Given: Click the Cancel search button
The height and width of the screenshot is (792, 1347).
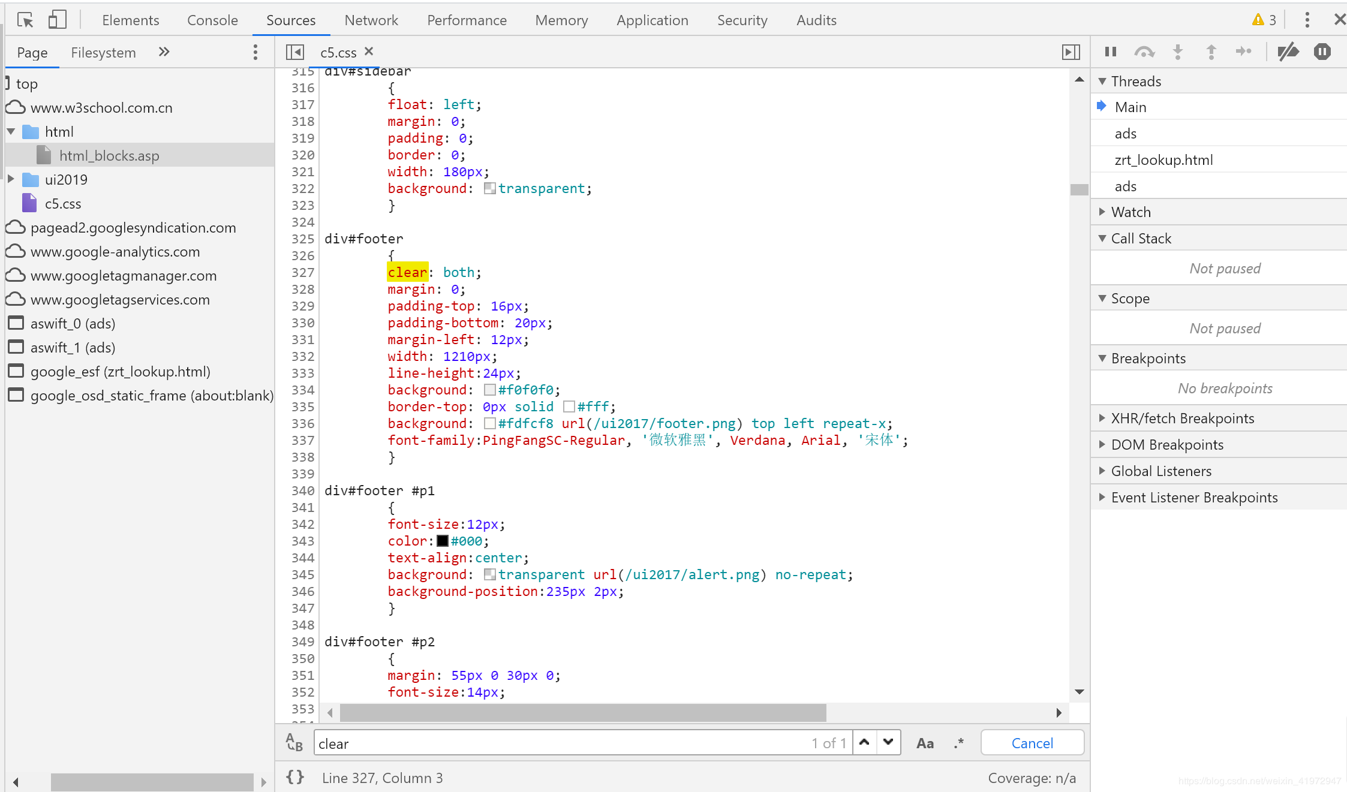Looking at the screenshot, I should [1032, 743].
